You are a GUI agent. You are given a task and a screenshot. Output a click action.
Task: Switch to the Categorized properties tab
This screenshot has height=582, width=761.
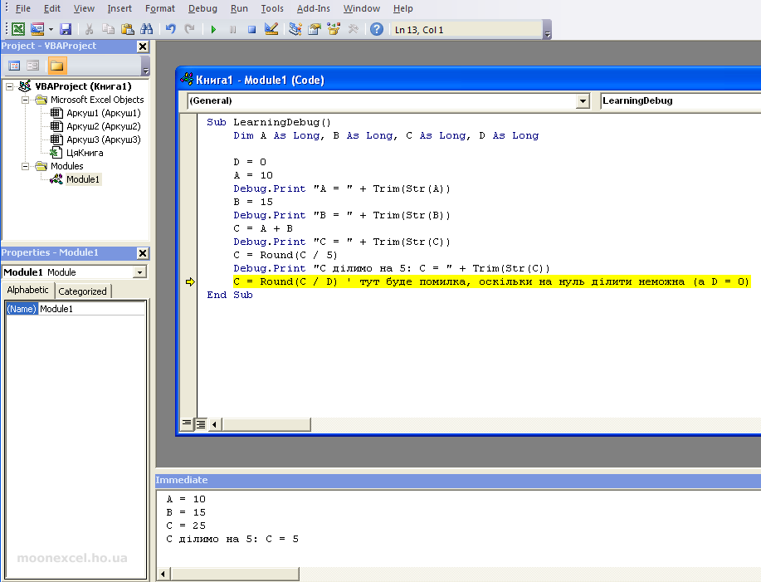[x=82, y=291]
